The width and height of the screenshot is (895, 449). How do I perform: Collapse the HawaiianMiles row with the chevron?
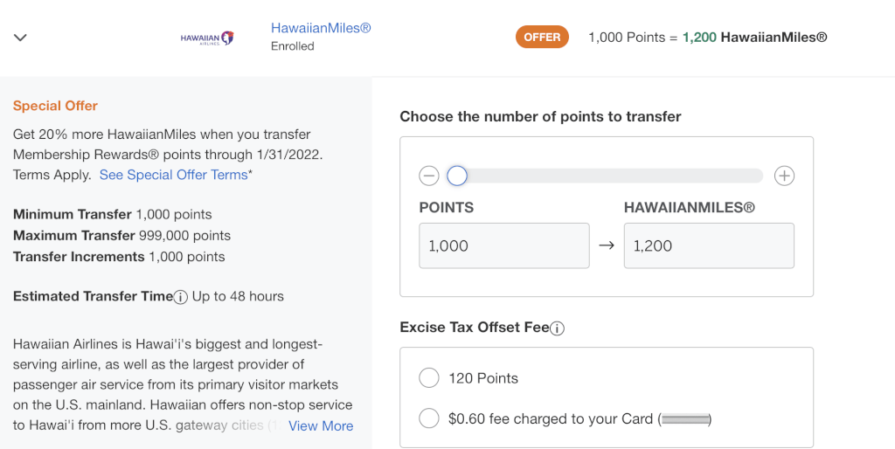pos(21,38)
